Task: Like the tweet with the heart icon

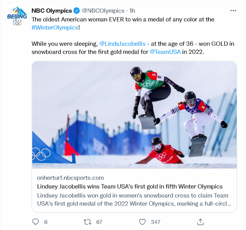Action: [x=142, y=222]
